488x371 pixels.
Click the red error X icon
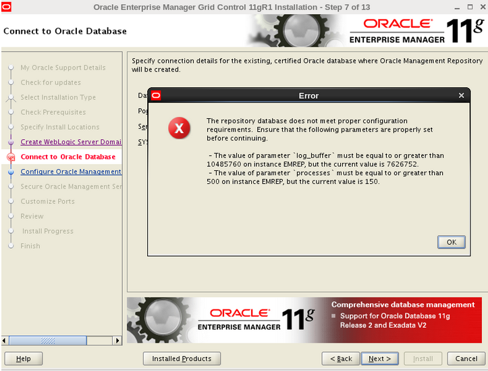tap(180, 128)
